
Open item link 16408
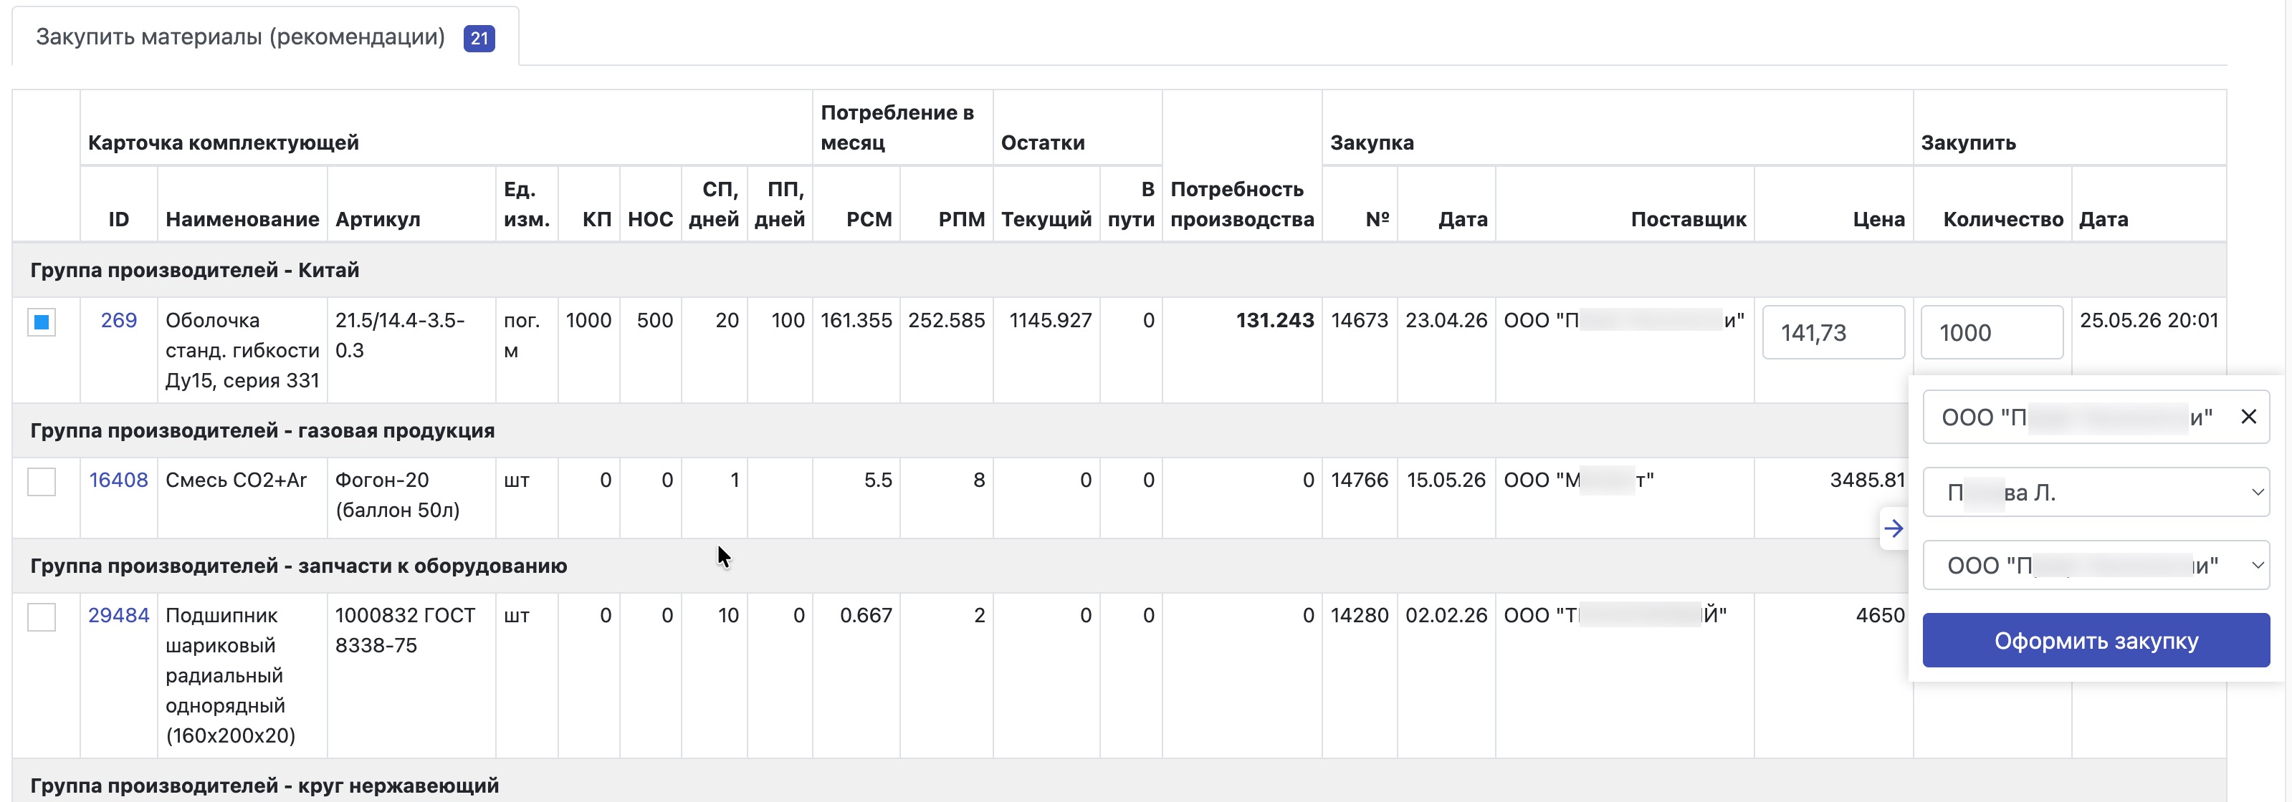coord(118,480)
